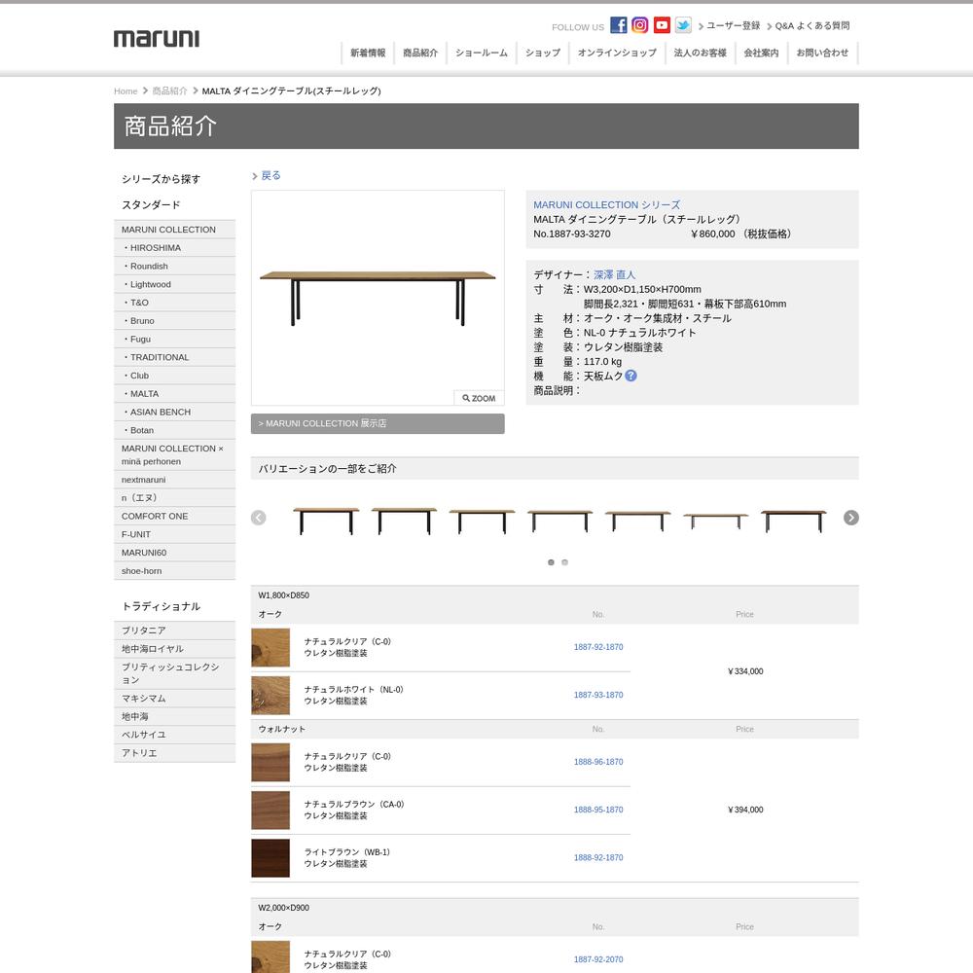Open MARUNI60 in sidebar
973x973 pixels.
coord(174,553)
